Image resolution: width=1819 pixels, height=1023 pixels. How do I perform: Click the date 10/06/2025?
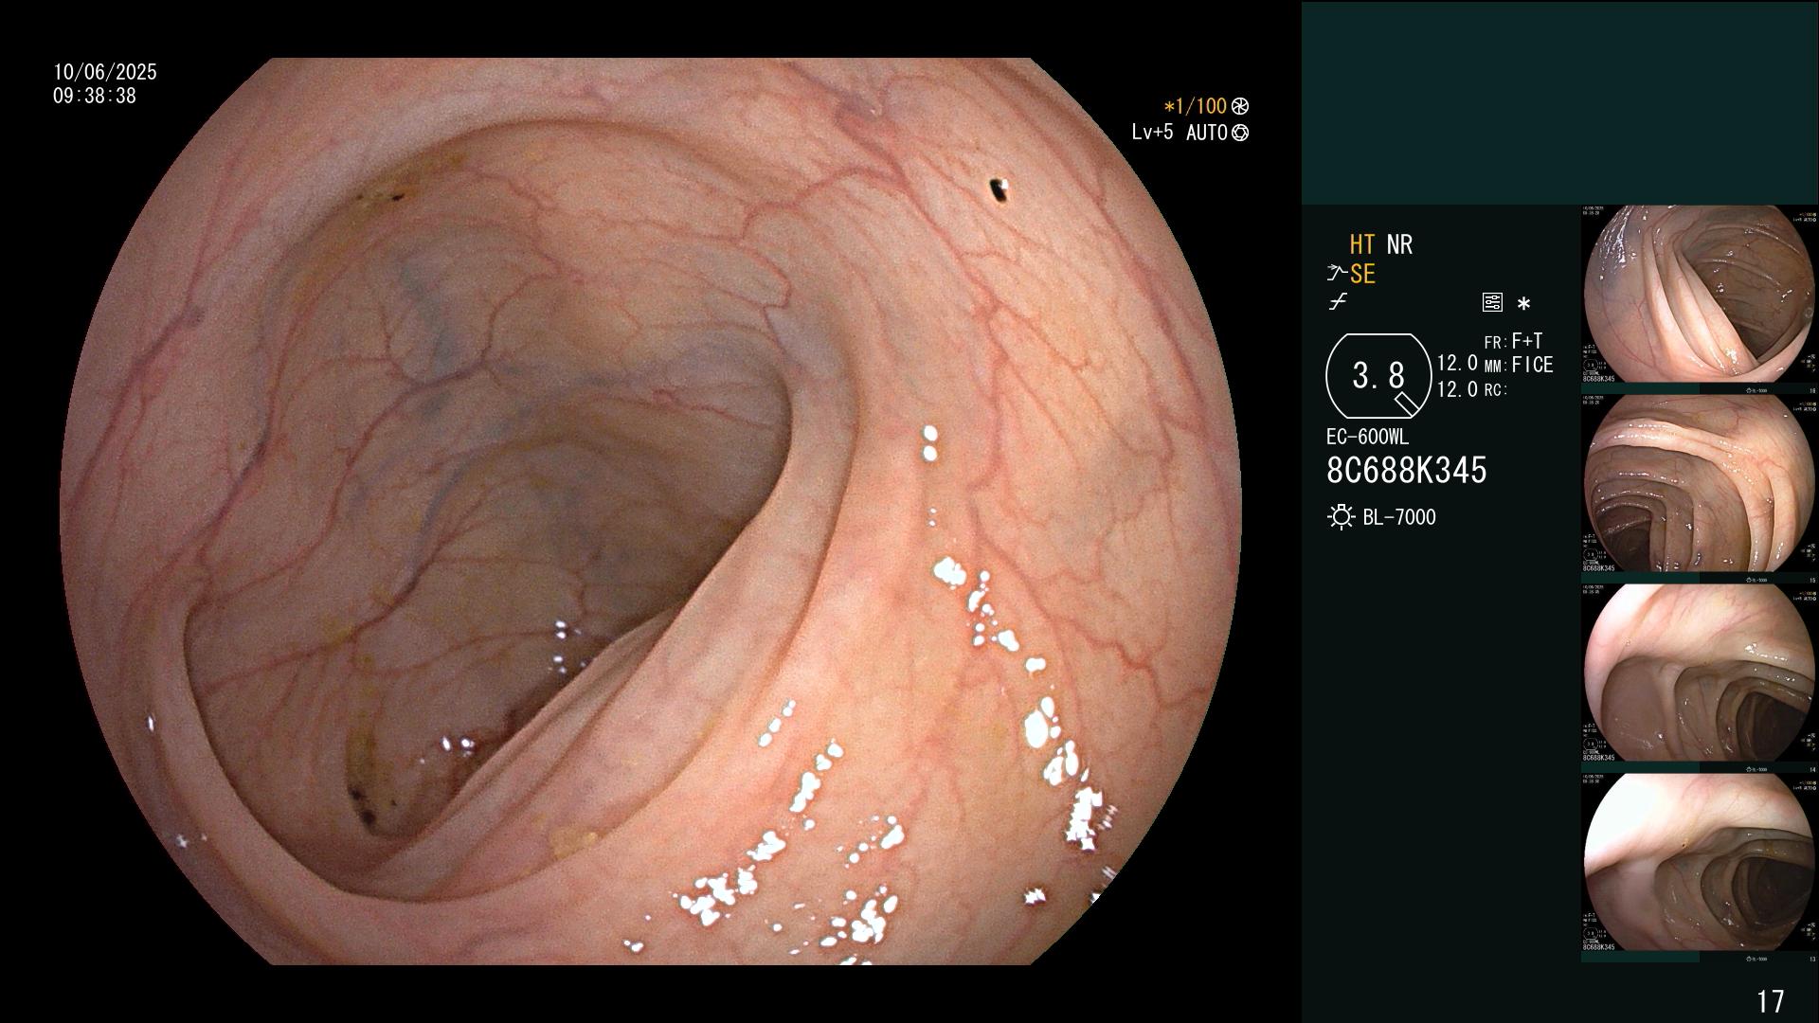point(105,72)
